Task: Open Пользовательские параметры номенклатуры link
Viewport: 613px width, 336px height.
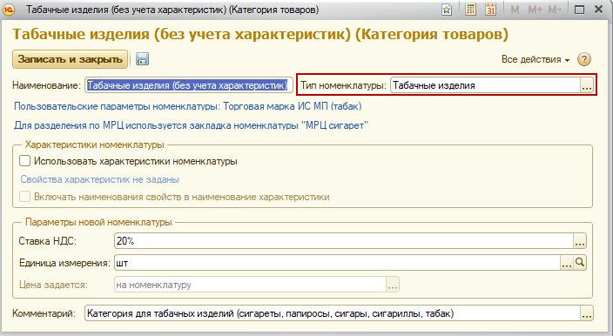Action: (x=188, y=106)
